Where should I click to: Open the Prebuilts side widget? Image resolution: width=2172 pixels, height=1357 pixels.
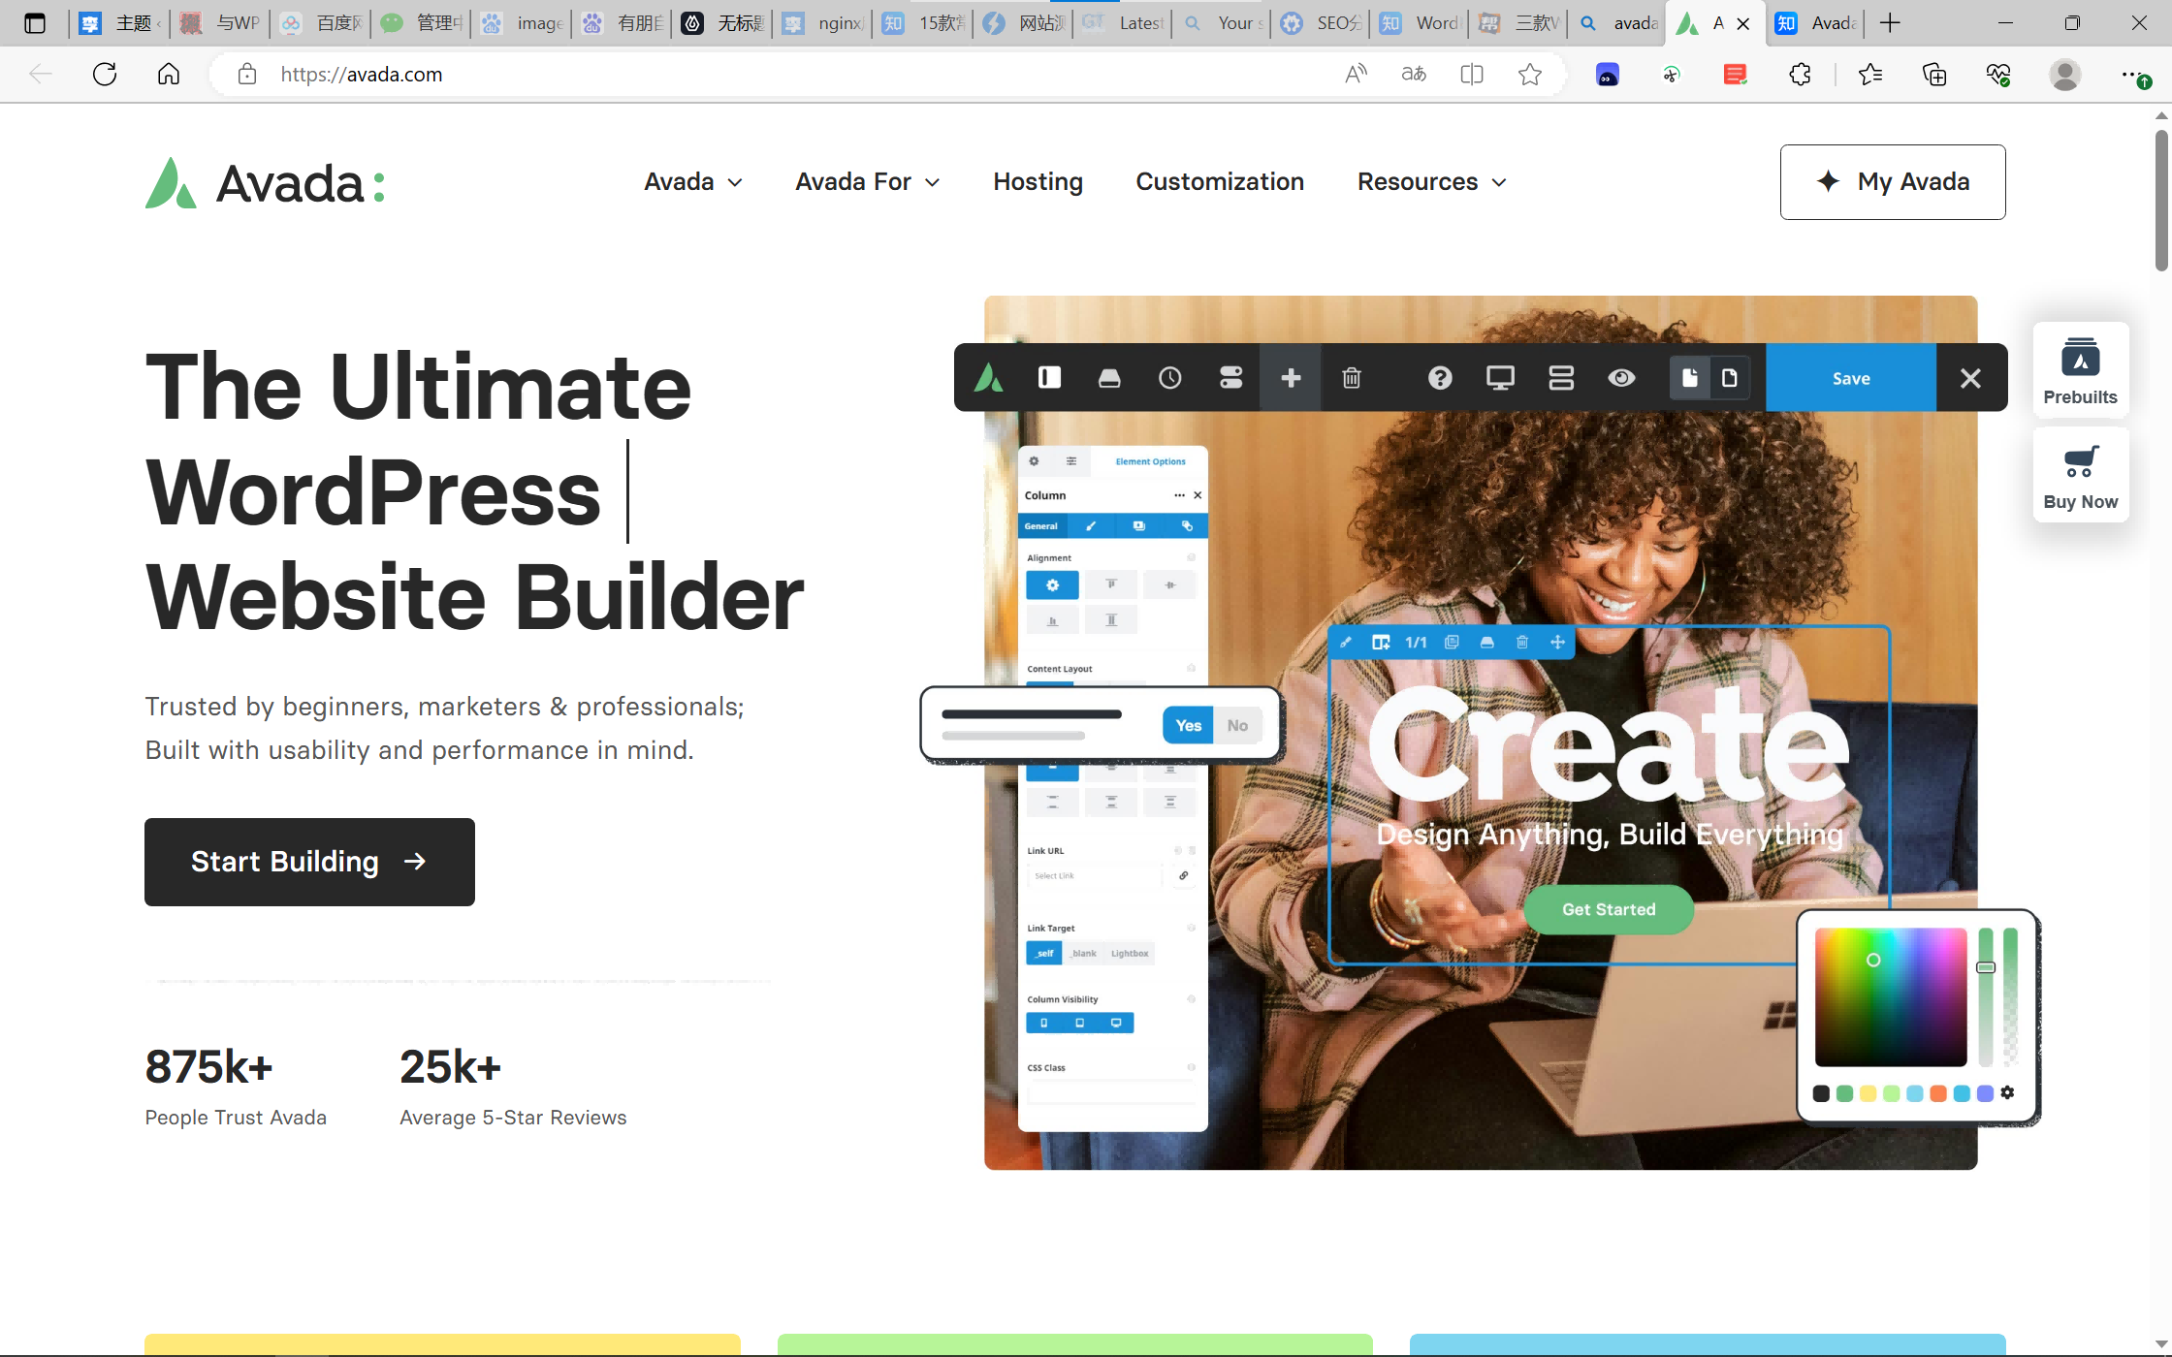[x=2081, y=370]
